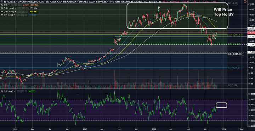Hide the MA (100, close) indicator via its eye icon
This screenshot has width=255, height=131.
click(x=19, y=12)
